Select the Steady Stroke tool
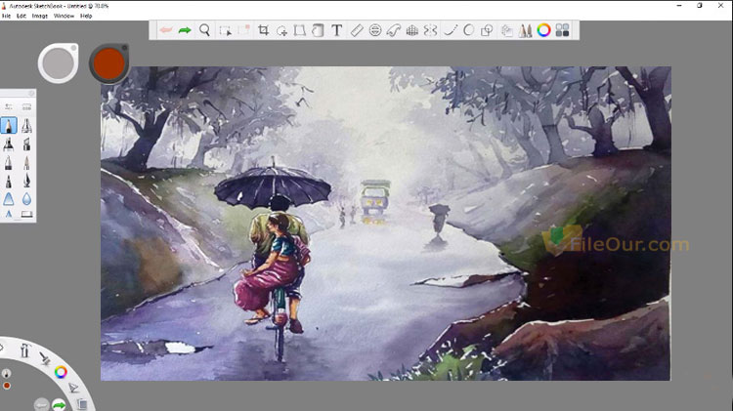Screen dimensions: 733x411 tap(451, 30)
